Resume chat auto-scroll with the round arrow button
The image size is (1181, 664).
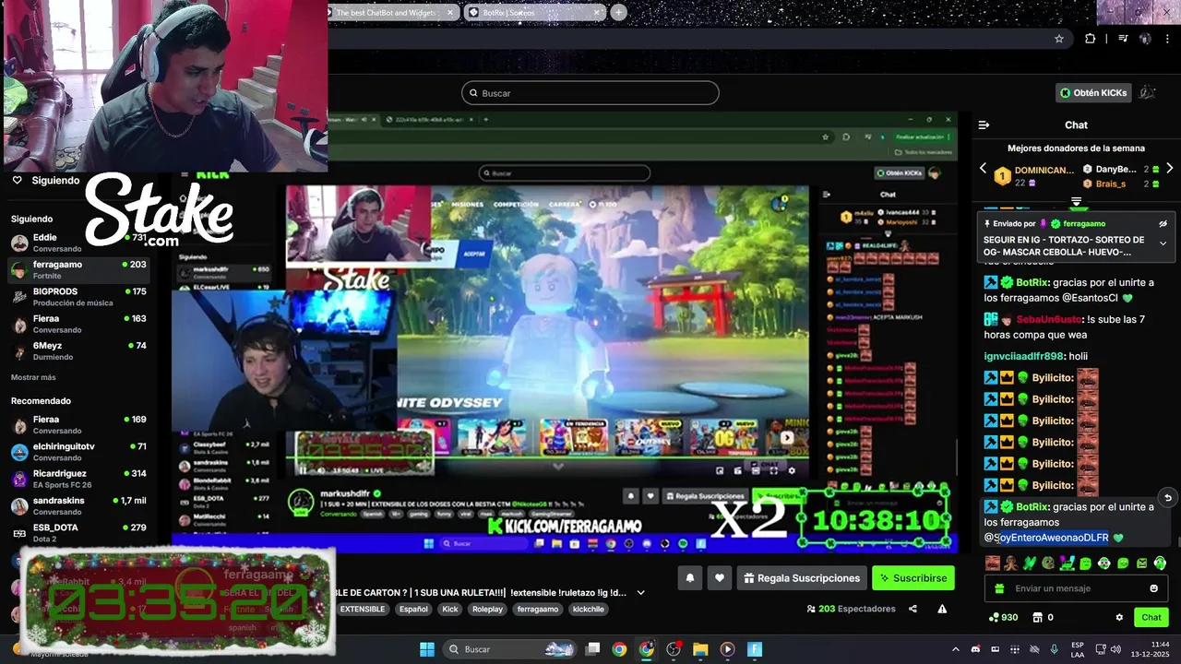tap(1167, 498)
